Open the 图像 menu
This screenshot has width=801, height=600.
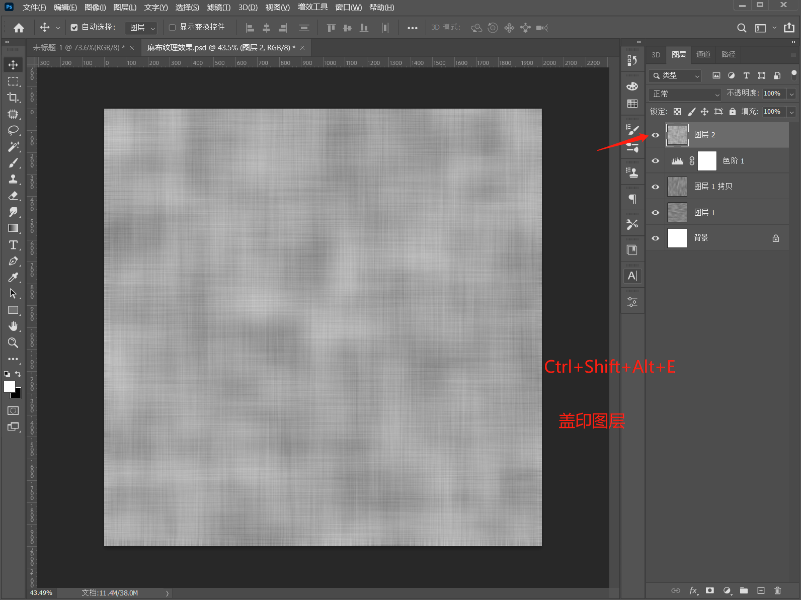tap(95, 7)
